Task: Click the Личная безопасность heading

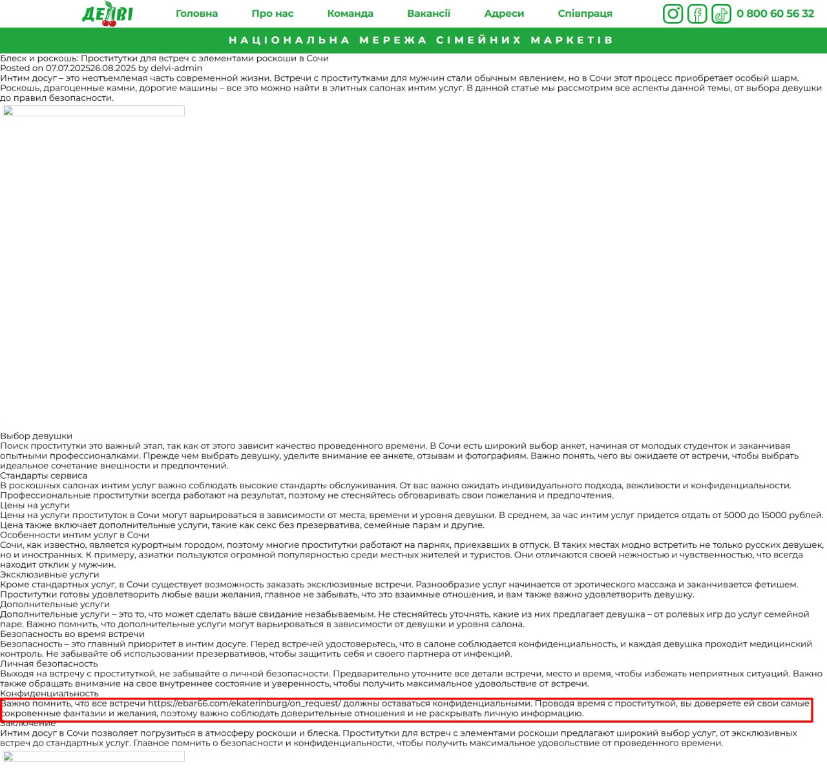Action: (x=49, y=663)
